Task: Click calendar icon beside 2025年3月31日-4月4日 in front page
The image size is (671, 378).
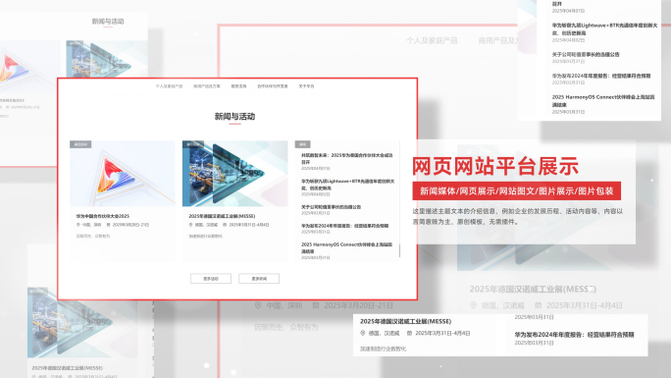Action: click(x=225, y=225)
